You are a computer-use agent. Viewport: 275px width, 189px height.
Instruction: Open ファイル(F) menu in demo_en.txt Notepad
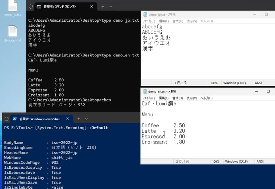tap(148, 98)
